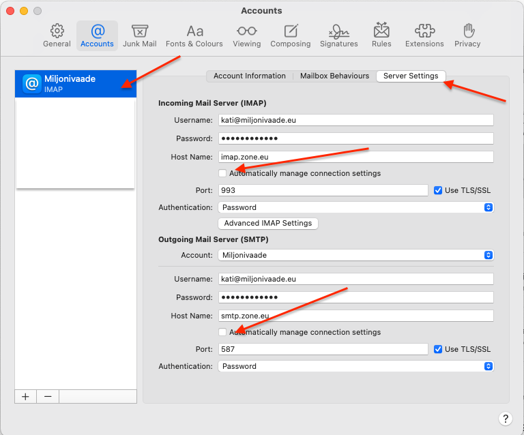Enable automatic connection settings for SMTP
The height and width of the screenshot is (435, 524).
click(222, 332)
